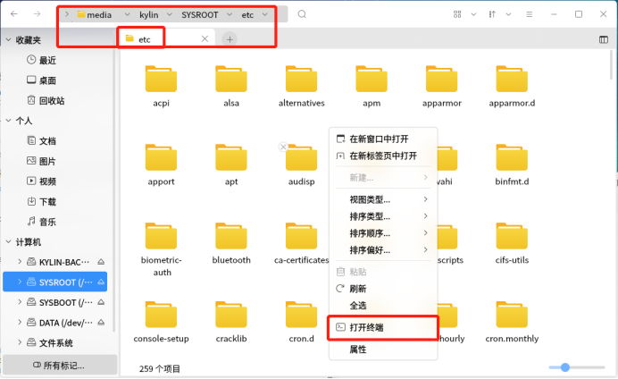Image resolution: width=618 pixels, height=379 pixels.
Task: Open 排序类型 submenu
Action: tap(383, 216)
